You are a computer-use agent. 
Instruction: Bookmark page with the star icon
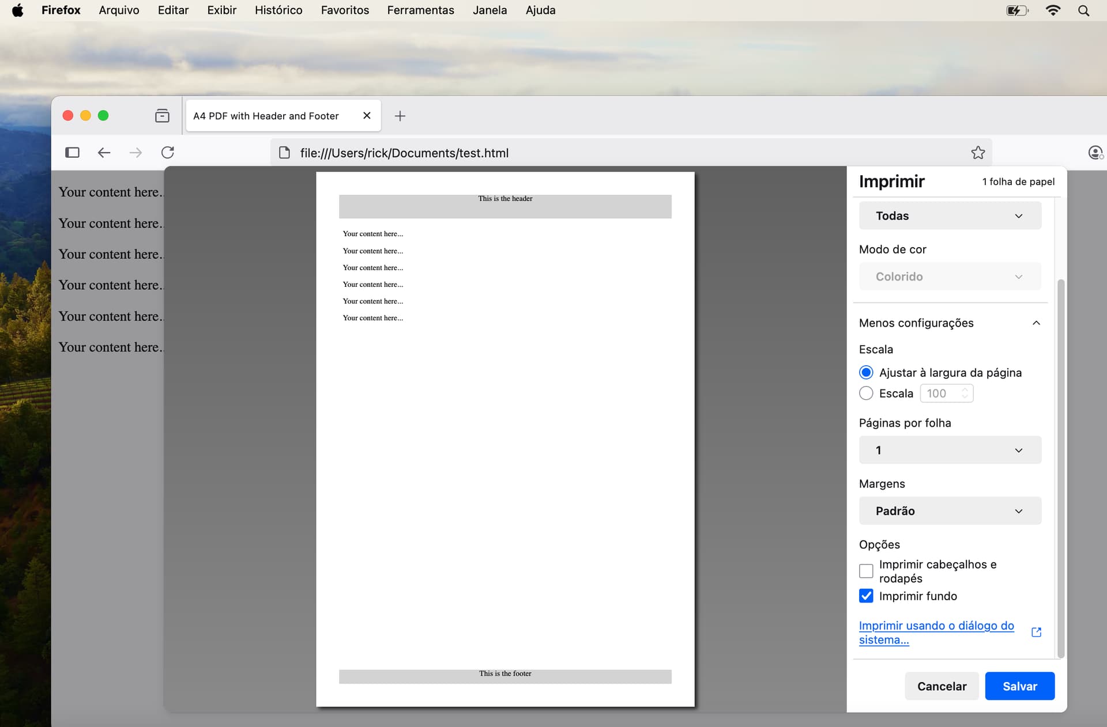978,153
